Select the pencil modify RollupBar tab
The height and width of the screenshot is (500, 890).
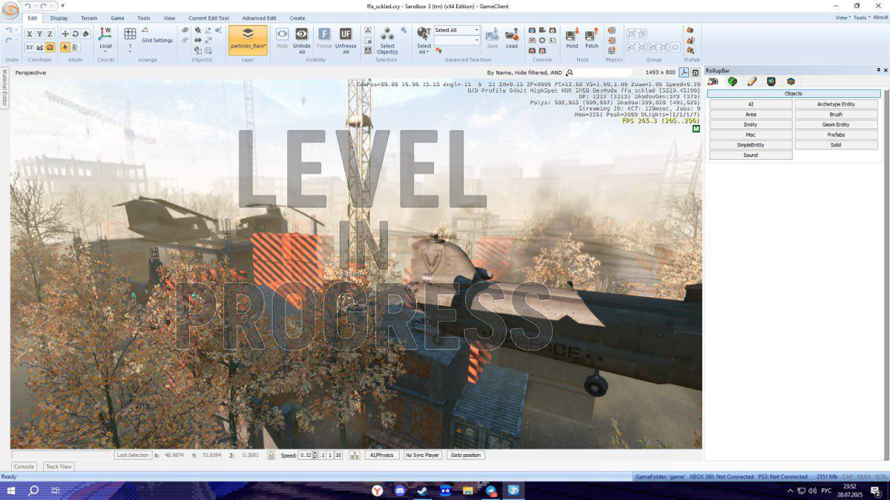pyautogui.click(x=752, y=81)
